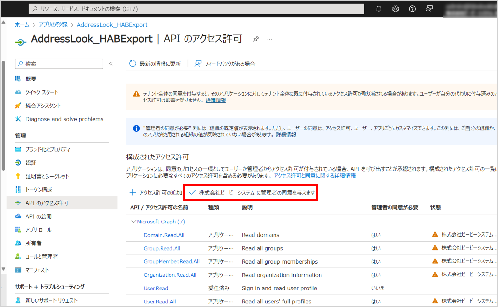Viewport: 498px width, 307px height.
Task: Click the sidebar scroll down arrow
Action: click(4, 269)
